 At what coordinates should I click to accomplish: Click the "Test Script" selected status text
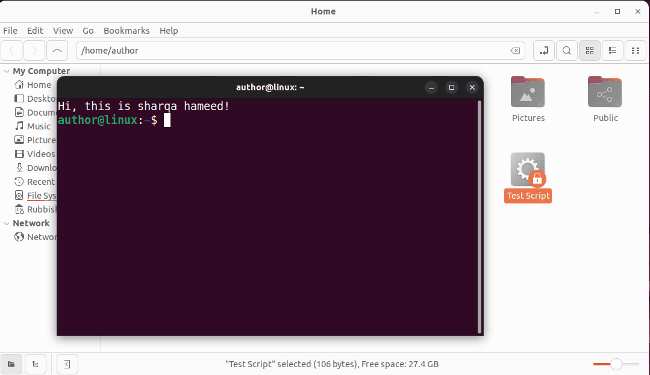click(332, 364)
